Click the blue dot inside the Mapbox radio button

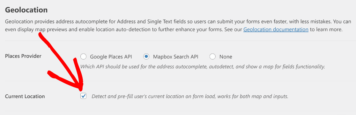[146, 57]
